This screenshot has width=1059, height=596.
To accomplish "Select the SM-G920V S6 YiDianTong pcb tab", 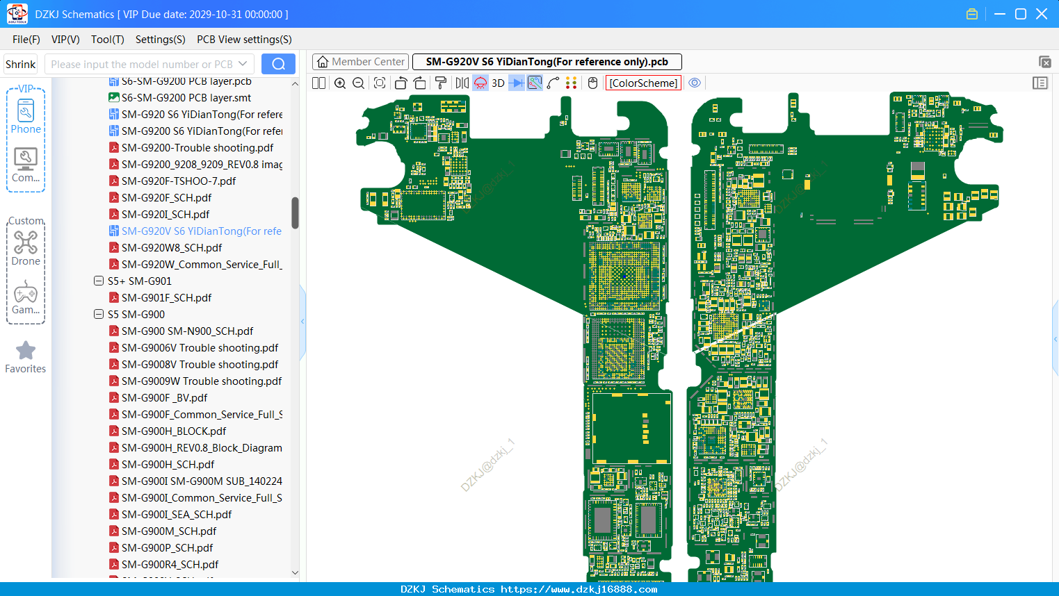I will (547, 62).
